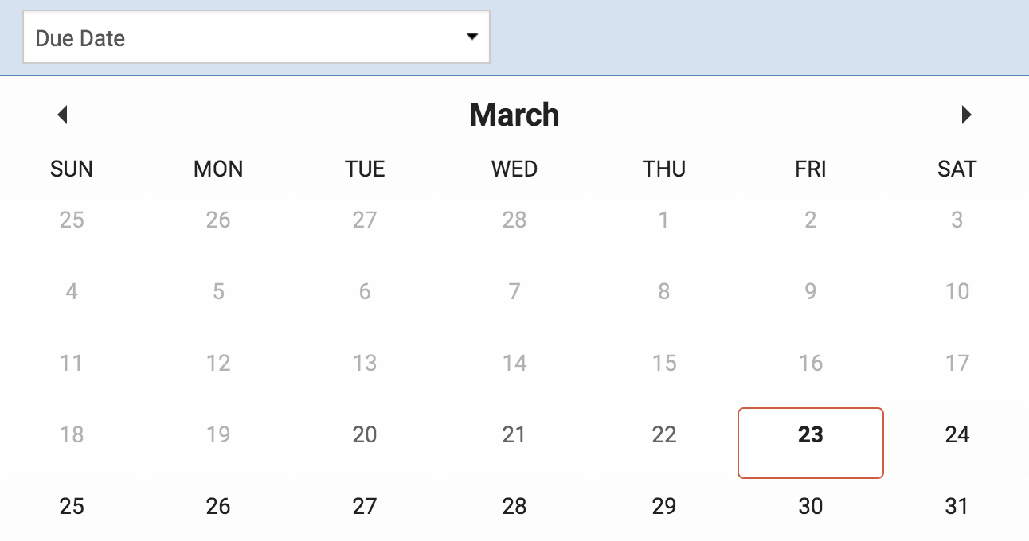Select Thursday March 22
The image size is (1029, 541).
(x=664, y=434)
